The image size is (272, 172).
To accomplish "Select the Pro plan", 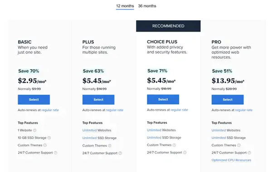I will [x=228, y=100].
